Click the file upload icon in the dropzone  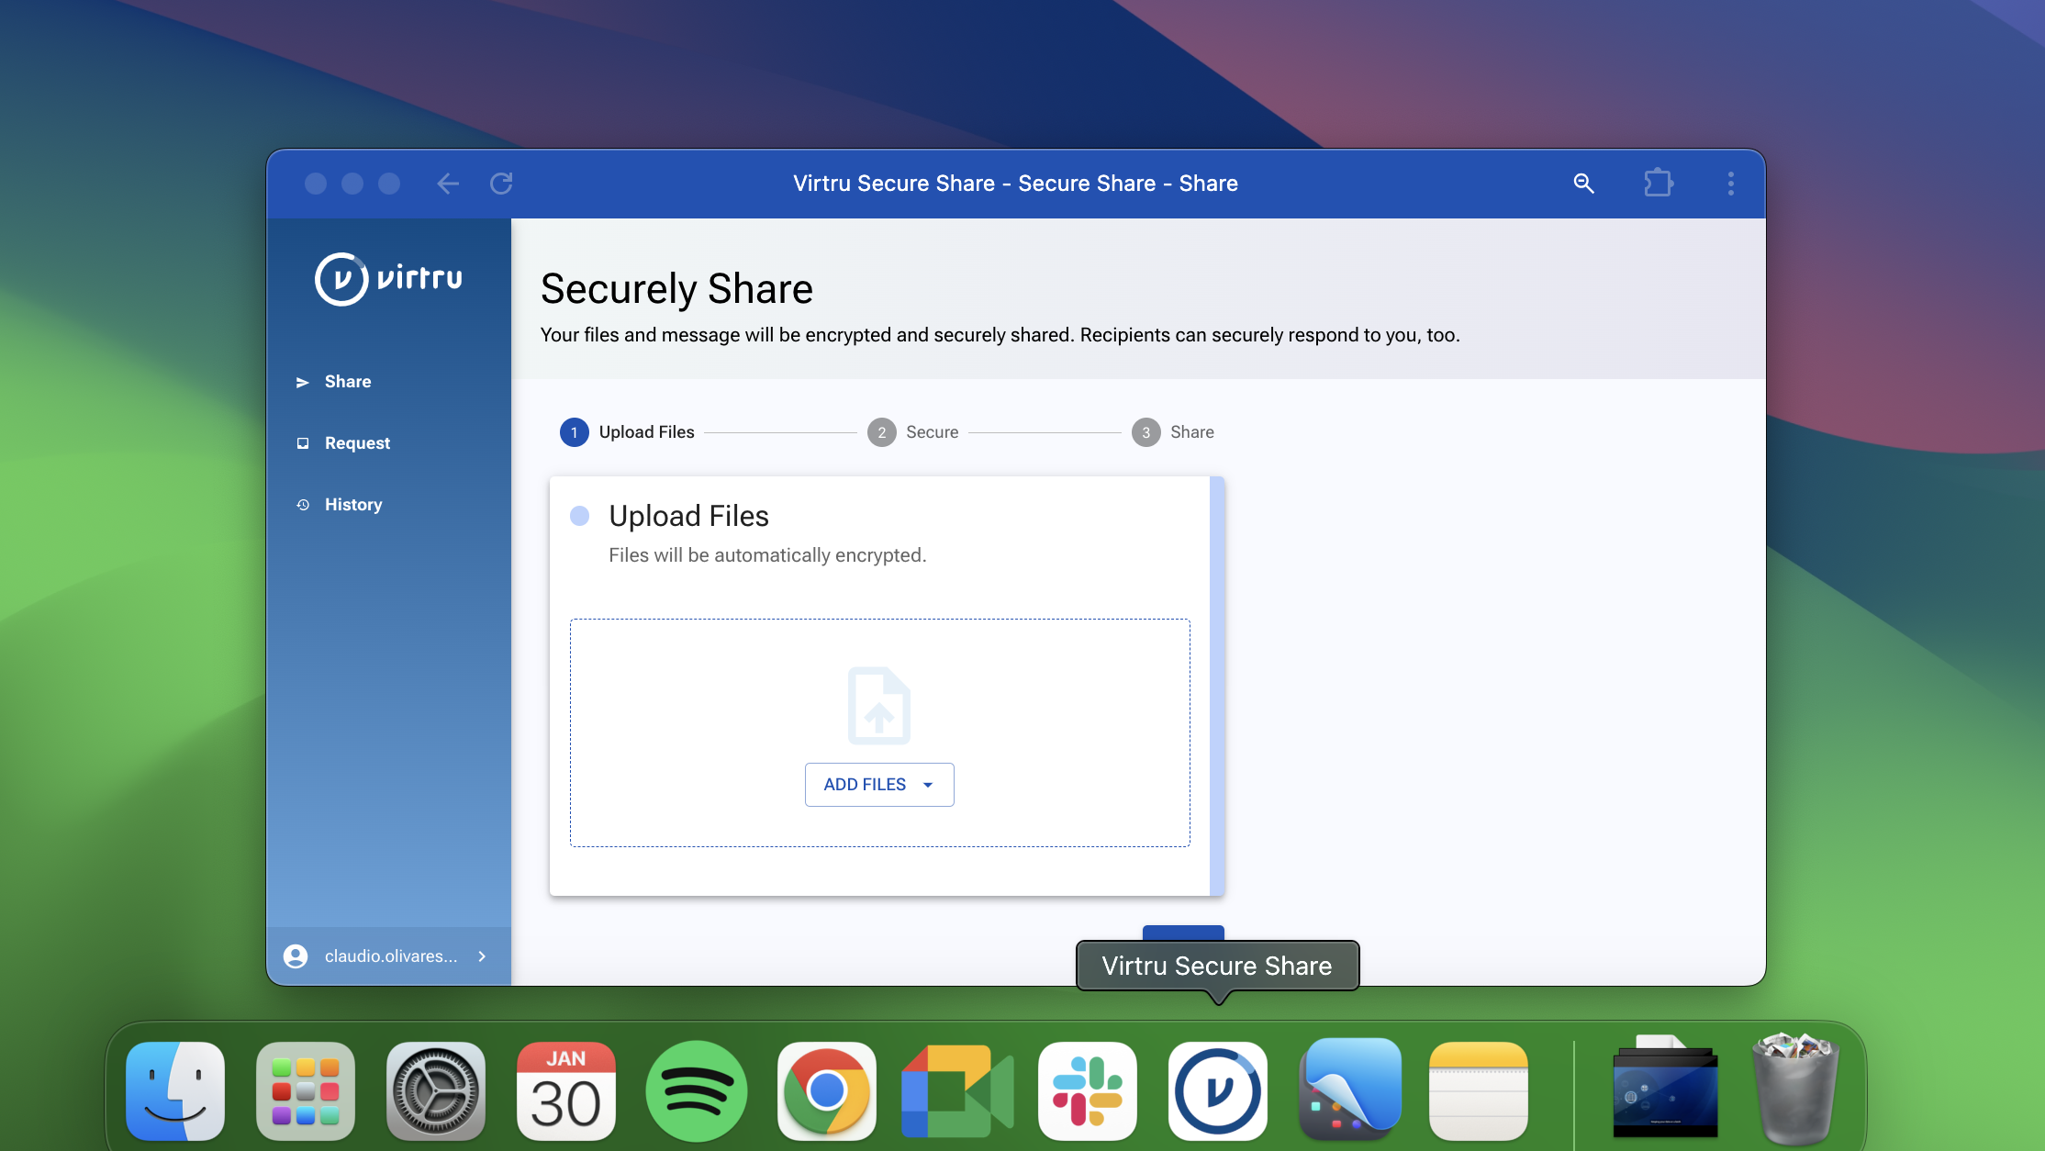(878, 705)
